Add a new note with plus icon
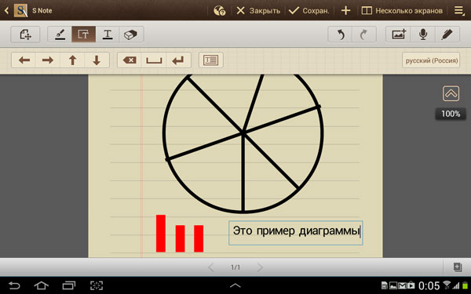Viewport: 471px width, 294px height. [345, 11]
